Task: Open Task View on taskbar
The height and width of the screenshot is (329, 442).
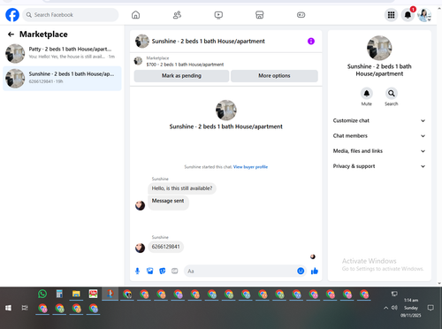Action: (x=25, y=308)
